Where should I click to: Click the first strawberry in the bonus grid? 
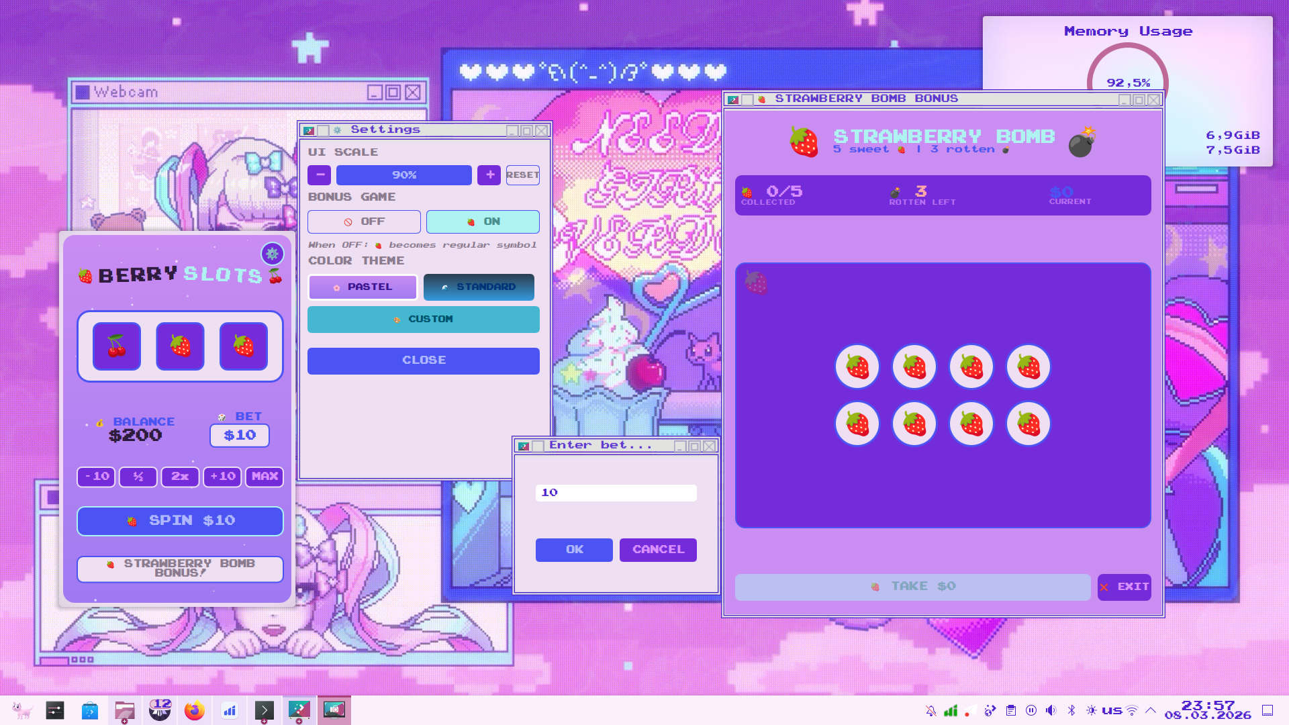857,367
